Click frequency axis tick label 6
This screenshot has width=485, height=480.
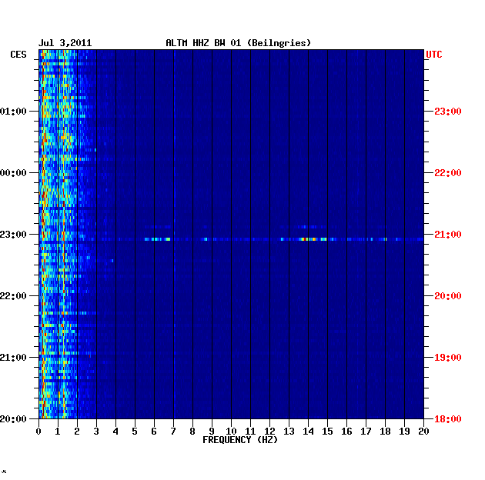tap(154, 432)
